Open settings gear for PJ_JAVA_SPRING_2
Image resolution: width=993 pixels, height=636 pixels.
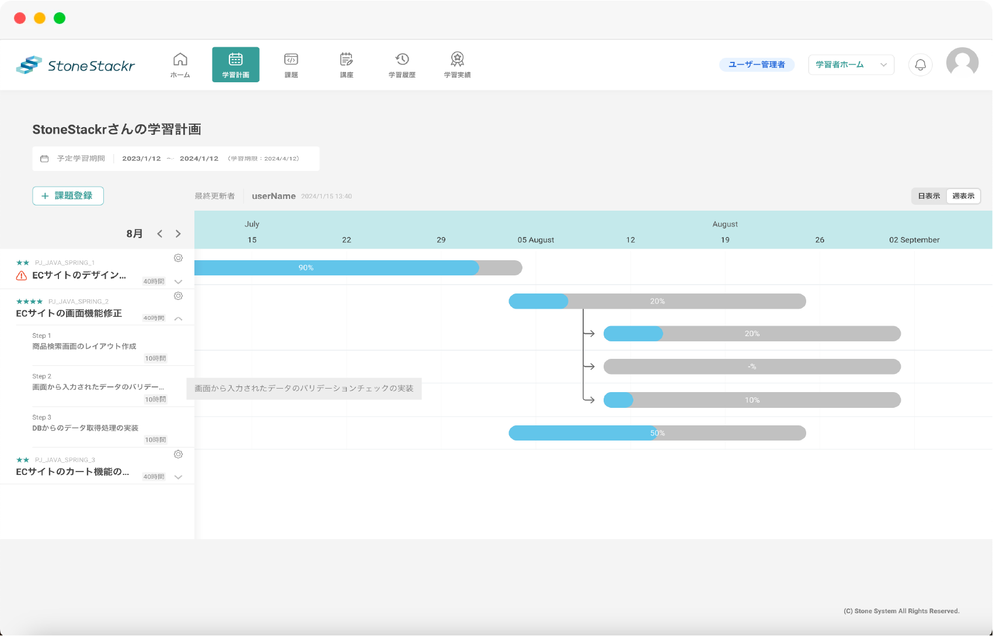click(x=179, y=296)
